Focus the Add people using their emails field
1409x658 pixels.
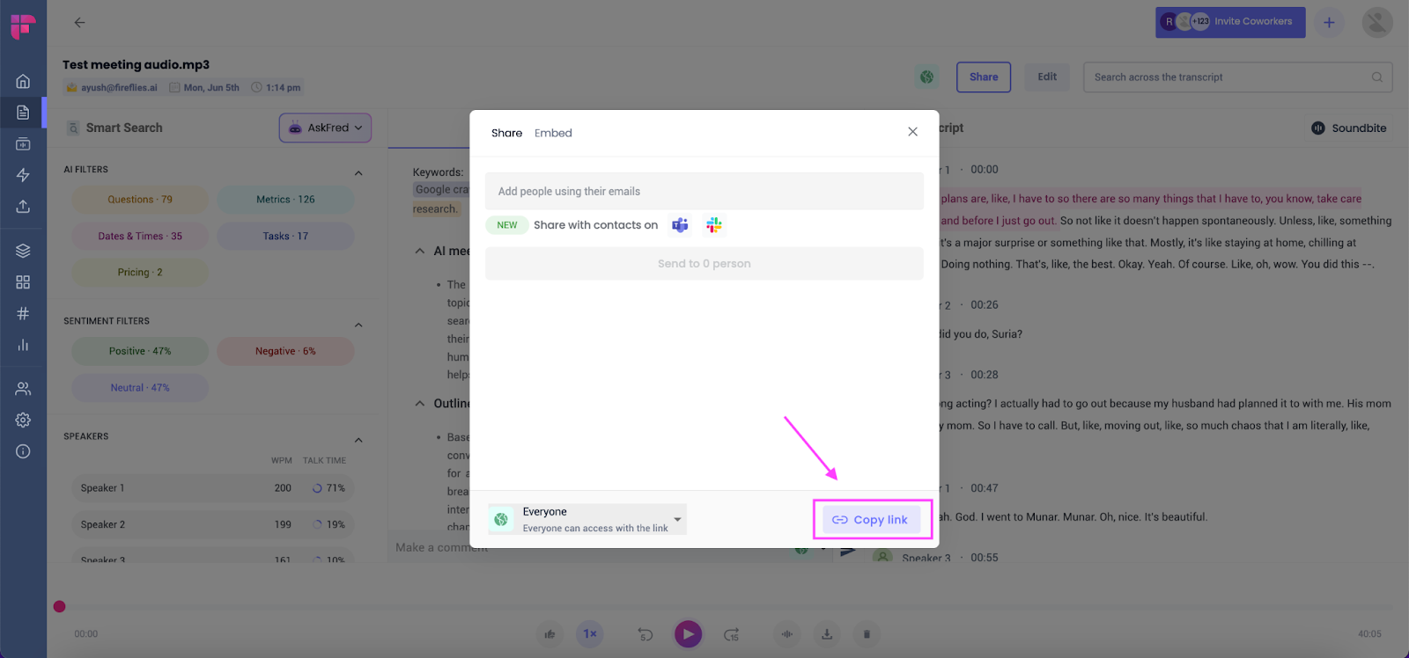[x=704, y=191]
